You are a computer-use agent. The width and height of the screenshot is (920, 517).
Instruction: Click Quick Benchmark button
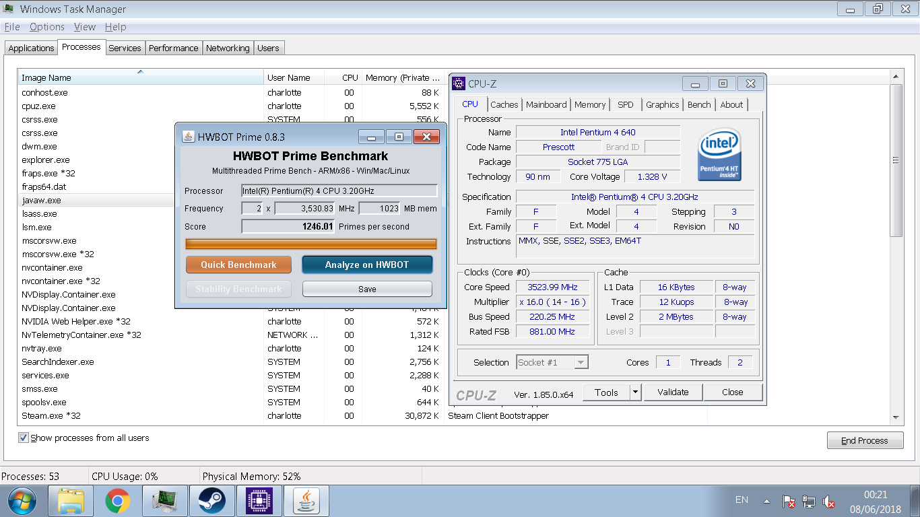238,265
